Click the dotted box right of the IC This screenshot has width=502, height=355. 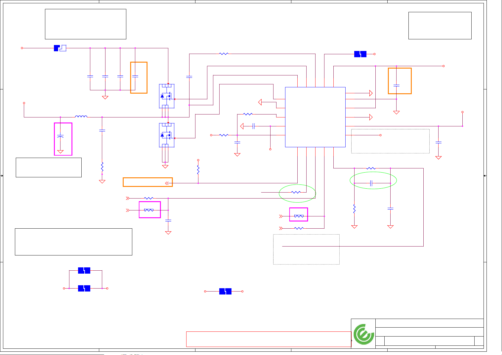[x=390, y=141]
